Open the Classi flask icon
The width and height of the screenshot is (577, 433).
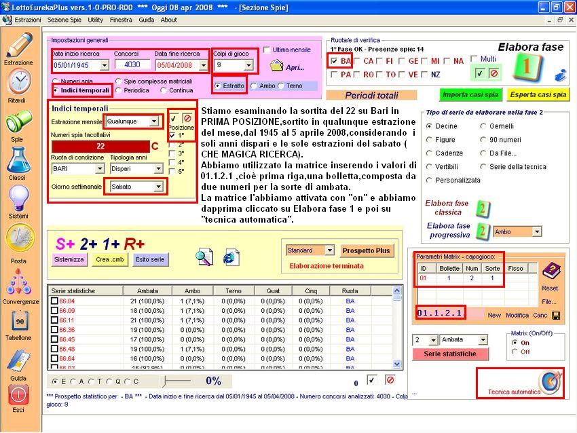(x=18, y=159)
